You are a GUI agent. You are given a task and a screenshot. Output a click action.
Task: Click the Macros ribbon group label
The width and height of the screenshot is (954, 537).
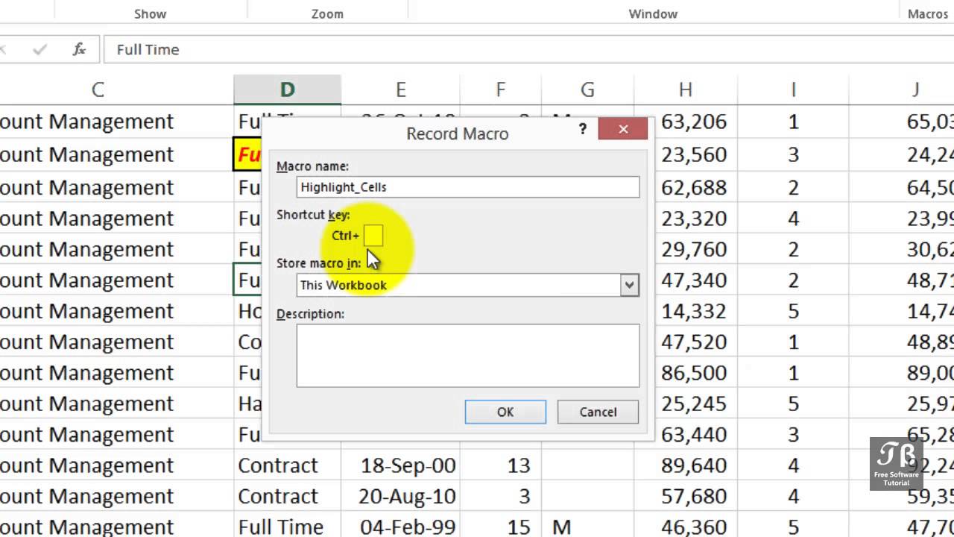point(927,14)
